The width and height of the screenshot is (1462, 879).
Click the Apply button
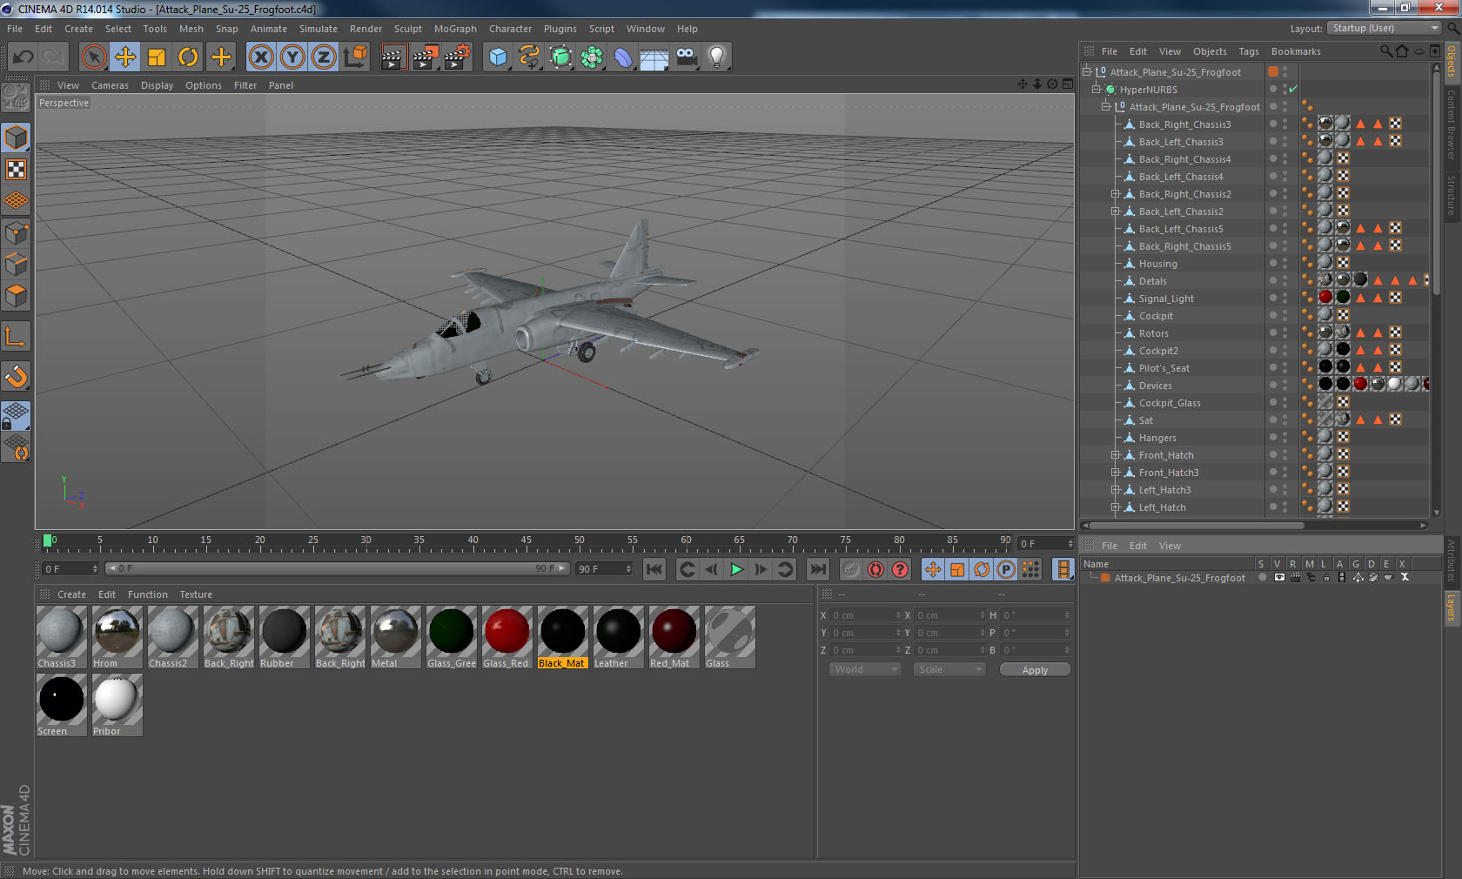tap(1035, 669)
